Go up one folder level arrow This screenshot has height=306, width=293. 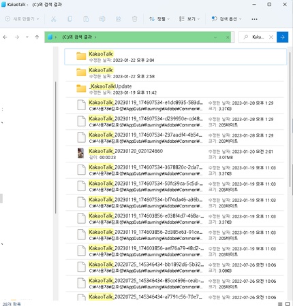[37, 37]
